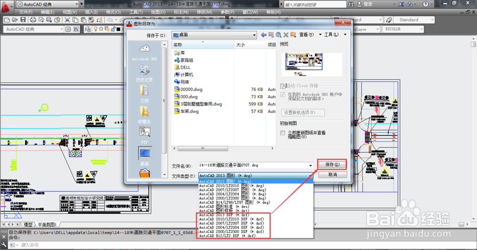Click the Autodesk Exchange X icon
The width and height of the screenshot is (477, 250).
click(x=401, y=4)
